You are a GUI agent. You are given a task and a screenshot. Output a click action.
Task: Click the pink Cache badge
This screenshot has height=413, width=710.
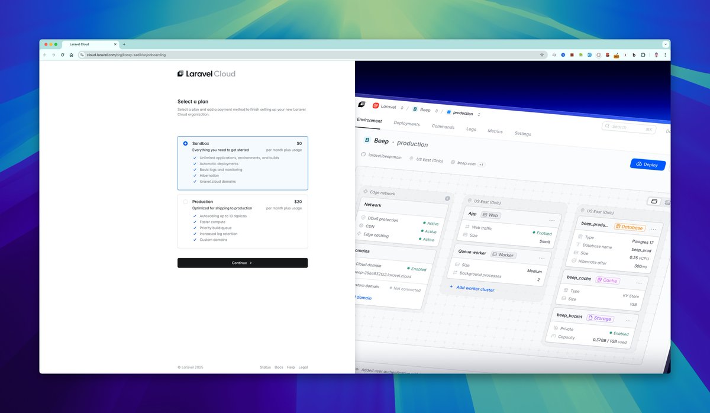[x=608, y=280]
